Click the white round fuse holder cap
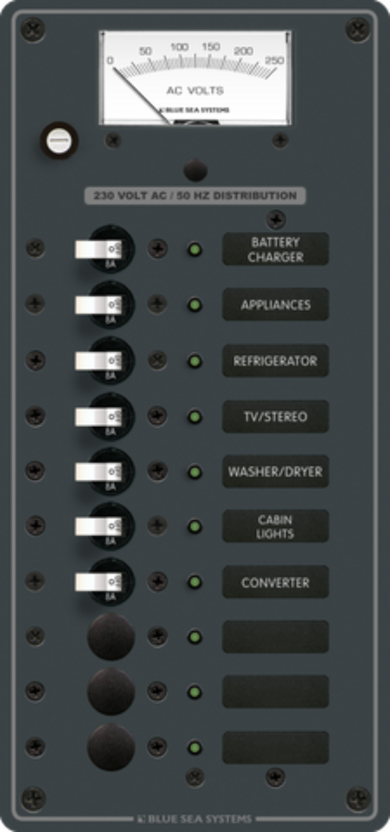Viewport: 390px width, 832px height. 59,140
